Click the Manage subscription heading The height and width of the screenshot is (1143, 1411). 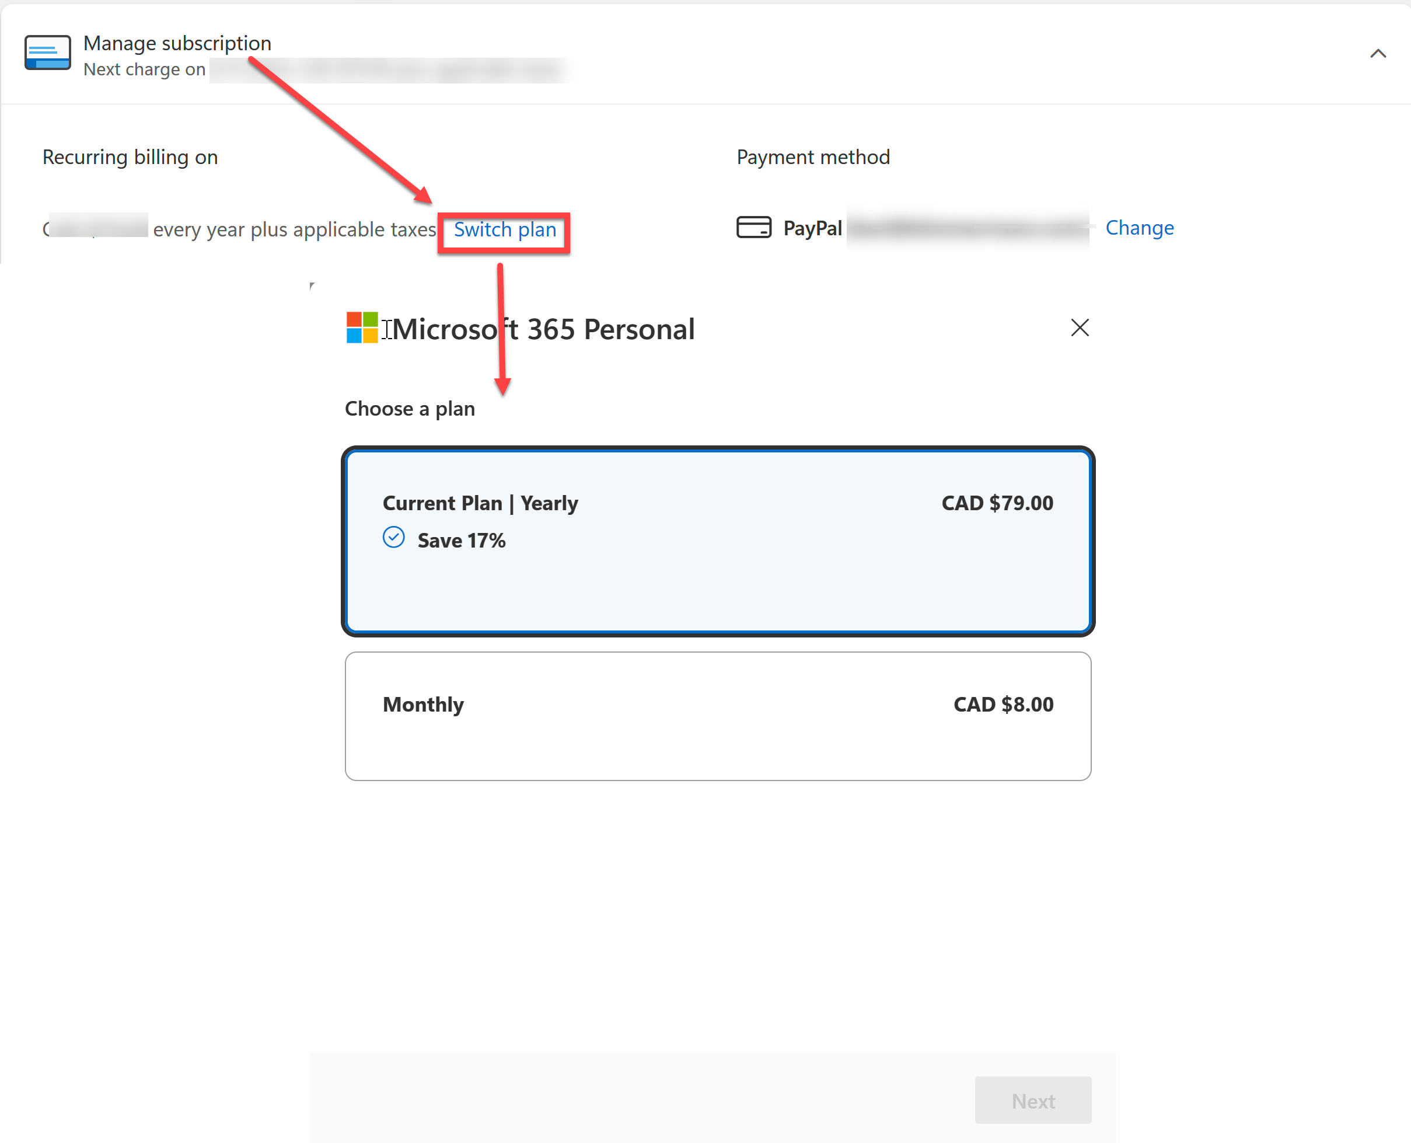tap(177, 43)
